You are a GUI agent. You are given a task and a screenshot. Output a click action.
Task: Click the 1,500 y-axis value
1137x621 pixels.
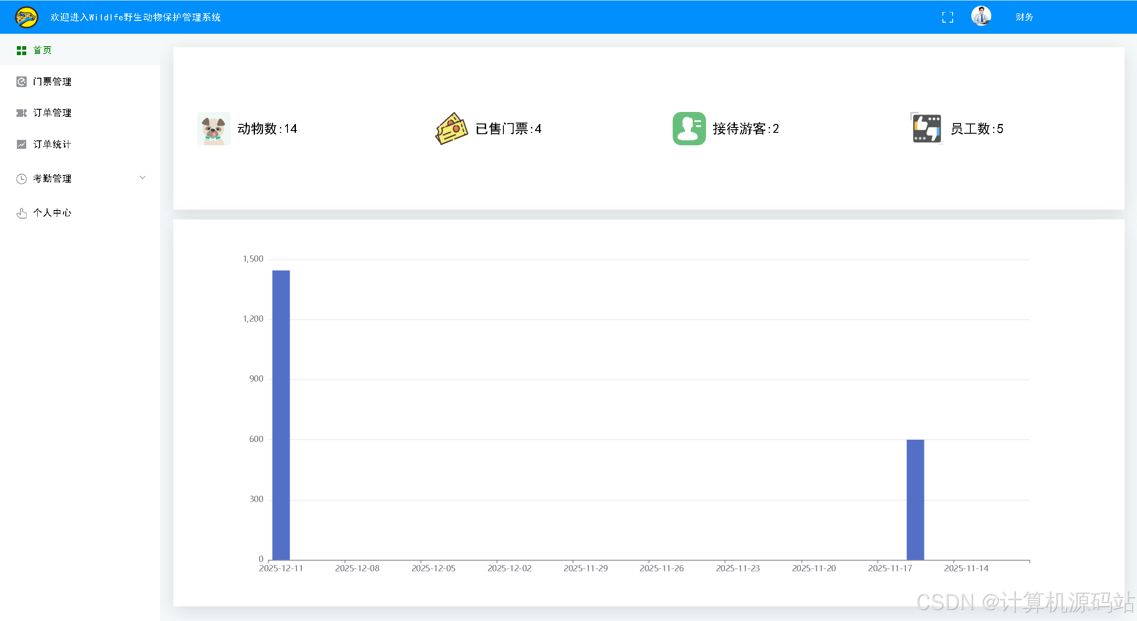coord(253,259)
